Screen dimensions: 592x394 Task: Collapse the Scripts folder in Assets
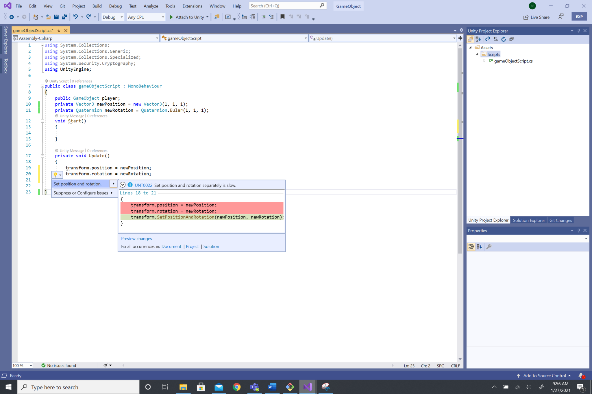click(477, 54)
